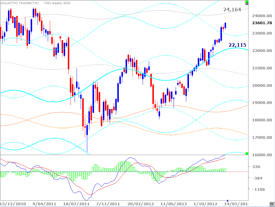Viewport: 275px width, 207px height.
Task: Click the 23000.00 price axis label
Action: [262, 33]
